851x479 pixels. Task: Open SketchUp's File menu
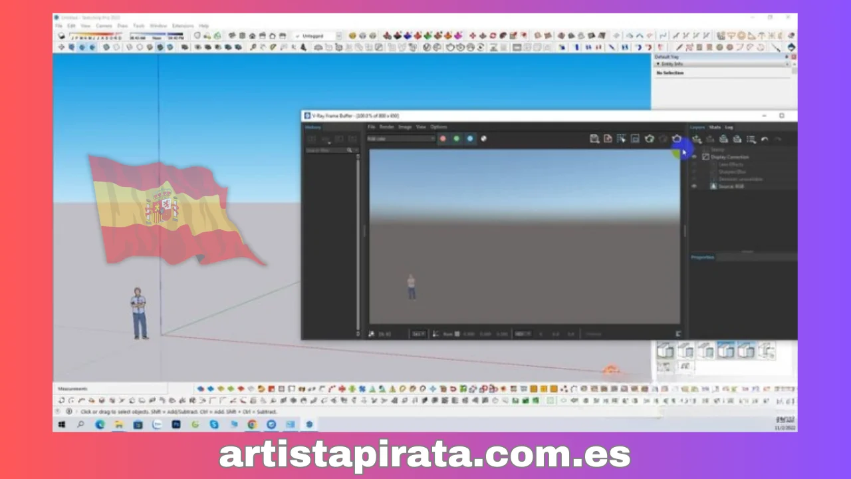(x=59, y=26)
